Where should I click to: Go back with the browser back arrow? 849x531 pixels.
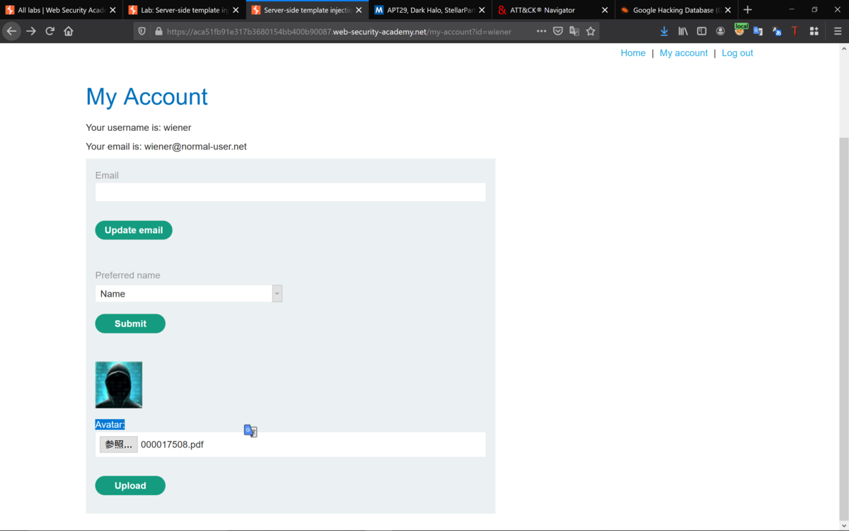click(11, 31)
